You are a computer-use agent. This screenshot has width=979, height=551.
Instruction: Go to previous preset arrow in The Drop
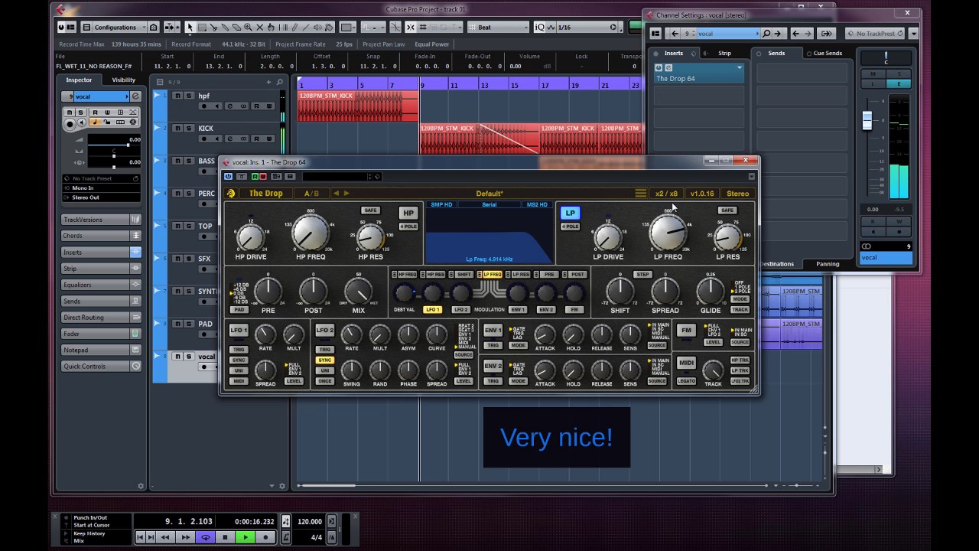pyautogui.click(x=336, y=193)
